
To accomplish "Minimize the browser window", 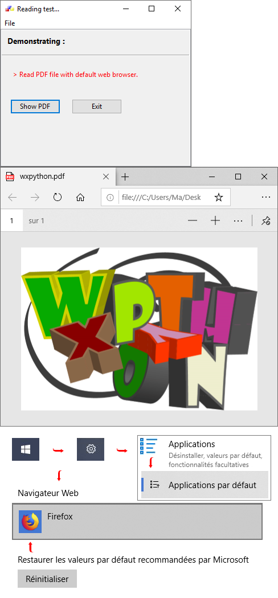I will [x=212, y=177].
